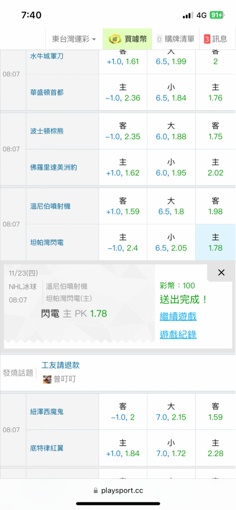Select 主 +1.0, 1.62 spread for 佛羅里達美洲豹
The height and width of the screenshot is (510, 236).
pos(123,167)
